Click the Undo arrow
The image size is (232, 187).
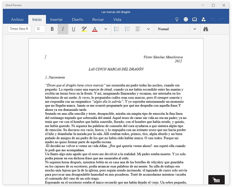click(x=212, y=19)
